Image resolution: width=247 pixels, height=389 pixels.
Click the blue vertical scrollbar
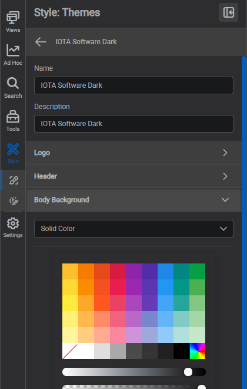click(x=244, y=223)
